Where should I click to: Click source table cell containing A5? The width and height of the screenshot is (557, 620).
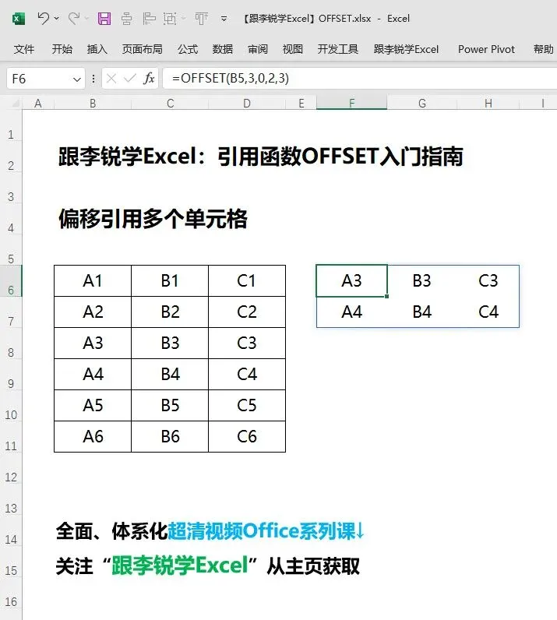(93, 405)
